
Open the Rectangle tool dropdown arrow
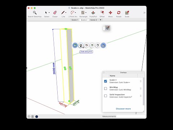pos(86,13)
